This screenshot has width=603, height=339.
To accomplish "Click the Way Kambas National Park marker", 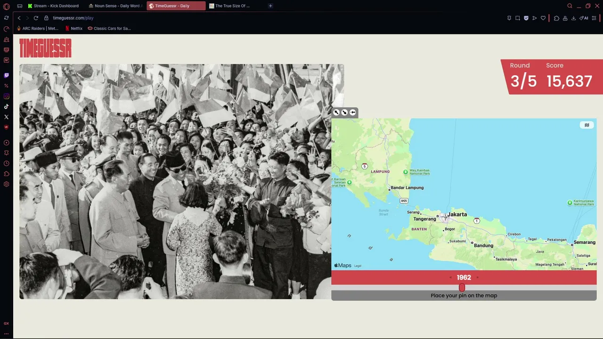I will coord(406,172).
